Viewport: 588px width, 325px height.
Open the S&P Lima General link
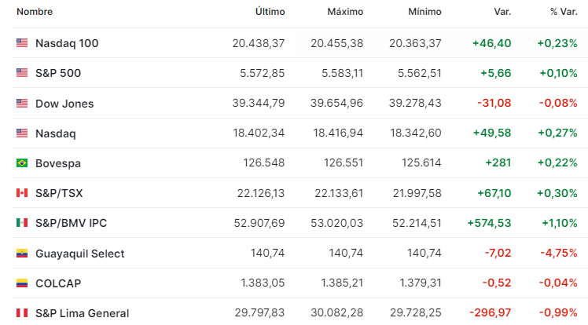coord(82,313)
